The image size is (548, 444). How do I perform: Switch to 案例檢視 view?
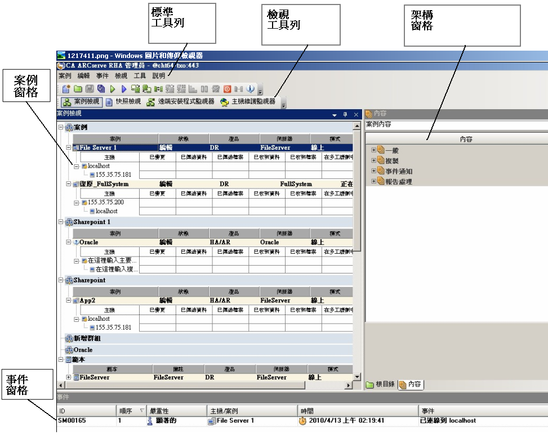[x=82, y=102]
